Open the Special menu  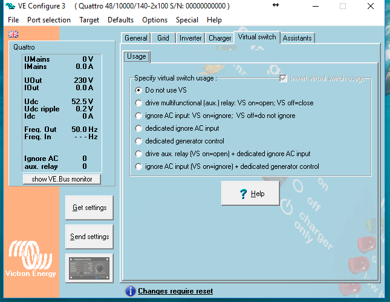187,20
